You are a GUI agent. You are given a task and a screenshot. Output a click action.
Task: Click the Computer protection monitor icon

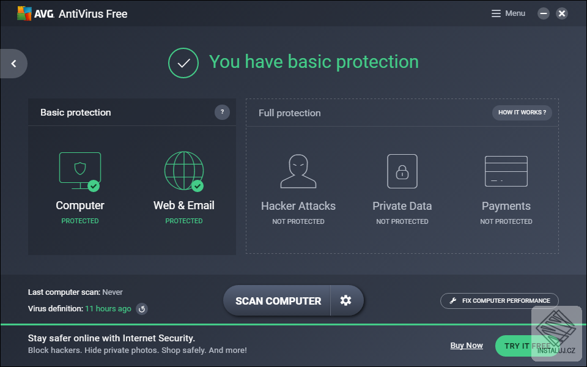point(79,171)
